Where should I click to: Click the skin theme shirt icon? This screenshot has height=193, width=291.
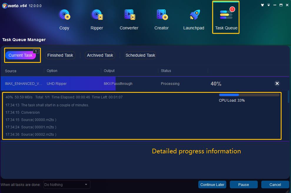(262, 5)
